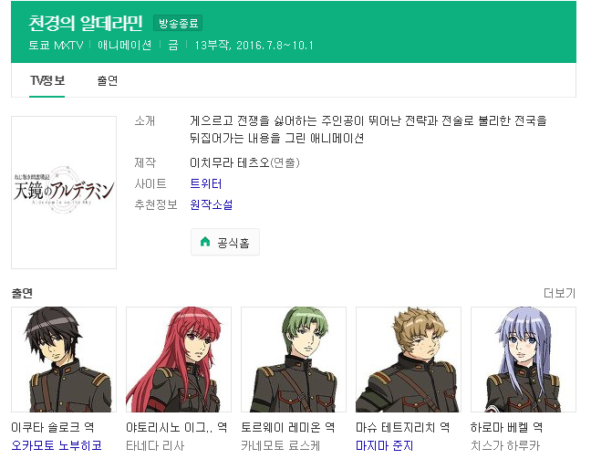Click 더보기 to see more cast
Image resolution: width=591 pixels, height=459 pixels.
point(559,293)
